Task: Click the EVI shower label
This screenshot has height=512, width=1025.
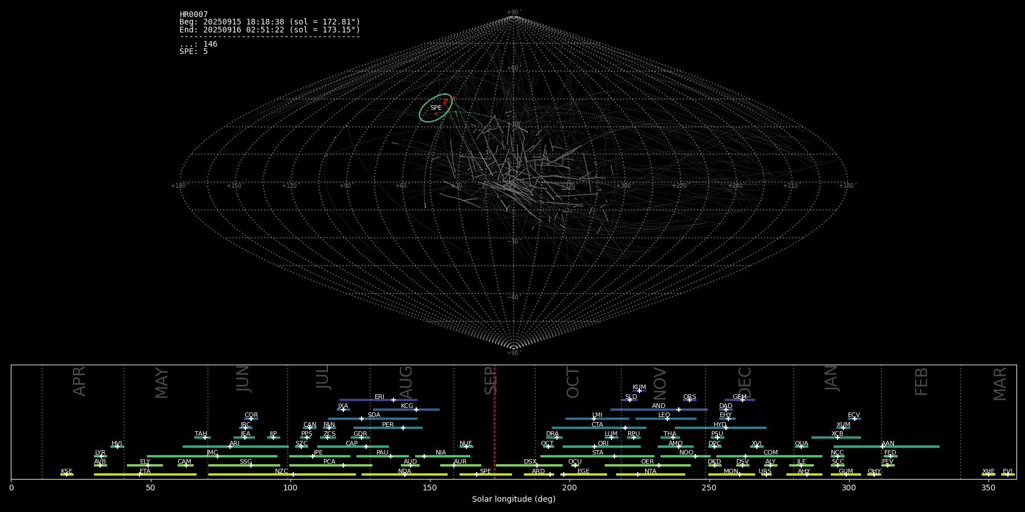Action: click(1007, 472)
